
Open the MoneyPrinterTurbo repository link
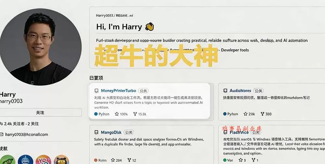[118, 90]
